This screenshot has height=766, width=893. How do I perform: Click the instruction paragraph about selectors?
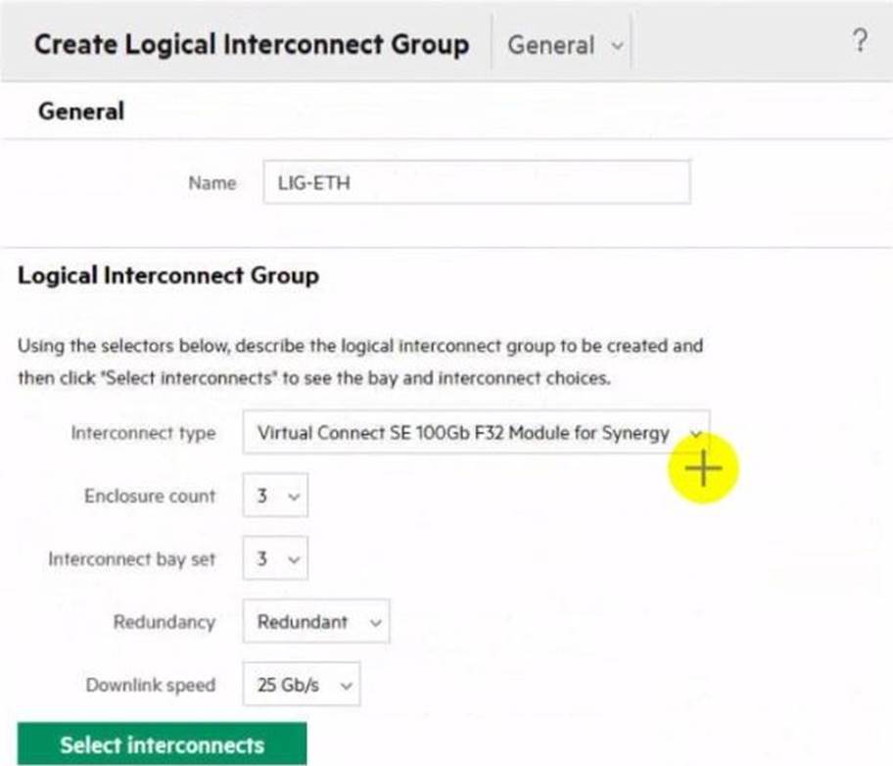(360, 361)
